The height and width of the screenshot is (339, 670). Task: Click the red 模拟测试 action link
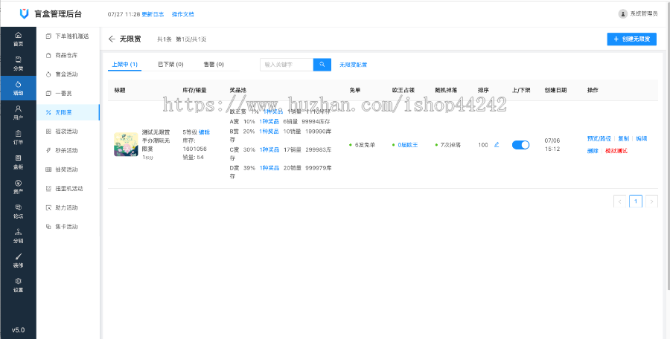[616, 151]
